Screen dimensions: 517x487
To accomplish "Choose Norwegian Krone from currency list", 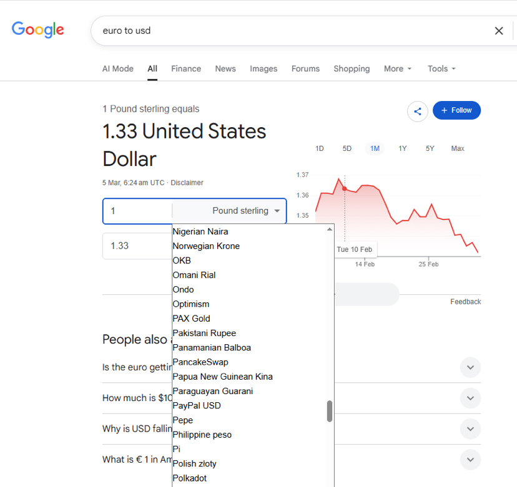I will coord(206,246).
